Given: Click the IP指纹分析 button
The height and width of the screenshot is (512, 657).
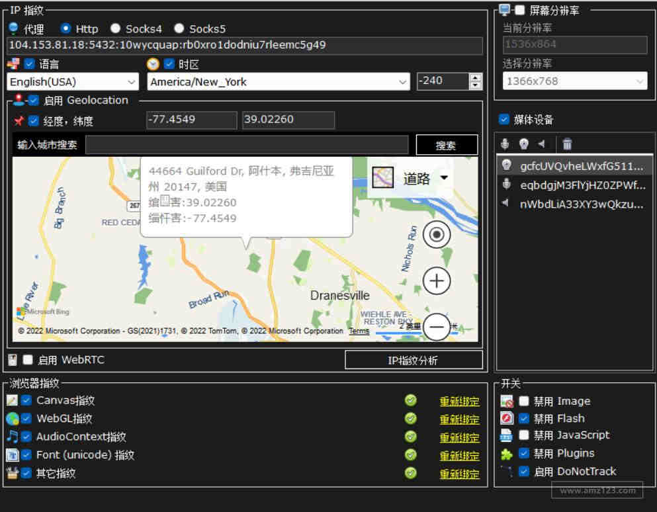Looking at the screenshot, I should 414,360.
